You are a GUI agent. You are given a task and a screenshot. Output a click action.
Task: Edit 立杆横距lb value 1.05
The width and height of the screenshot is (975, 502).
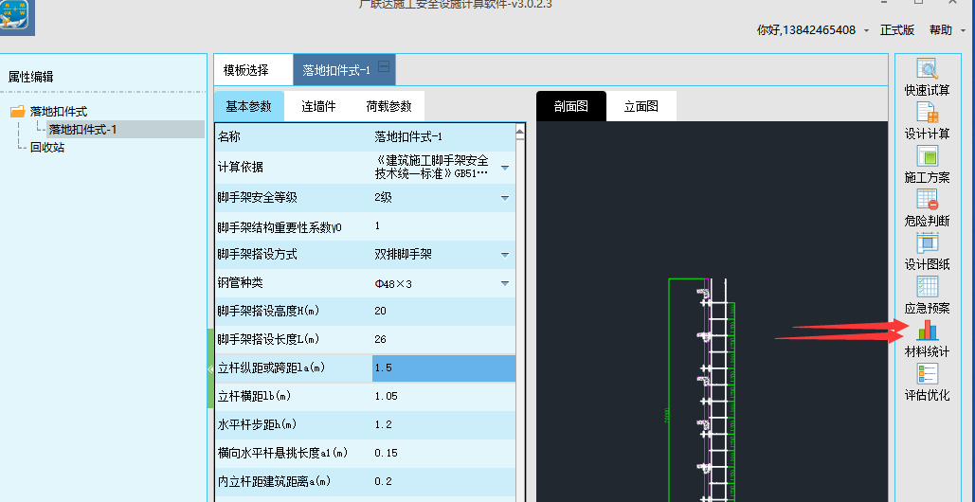click(x=443, y=396)
